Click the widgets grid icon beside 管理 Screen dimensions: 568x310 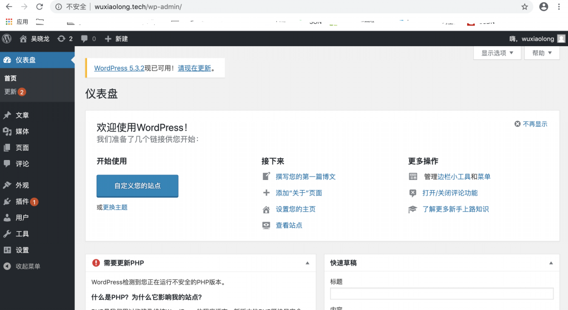[413, 177]
